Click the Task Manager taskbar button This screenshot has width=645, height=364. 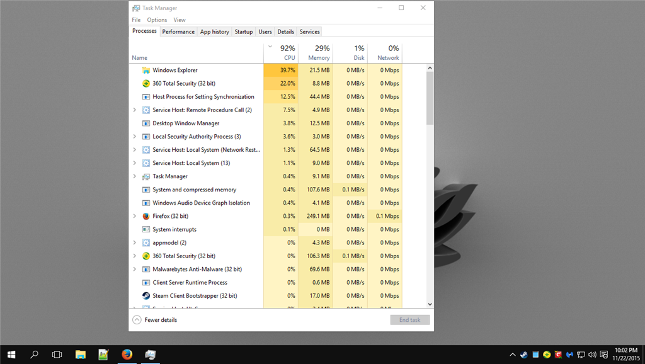(x=150, y=354)
